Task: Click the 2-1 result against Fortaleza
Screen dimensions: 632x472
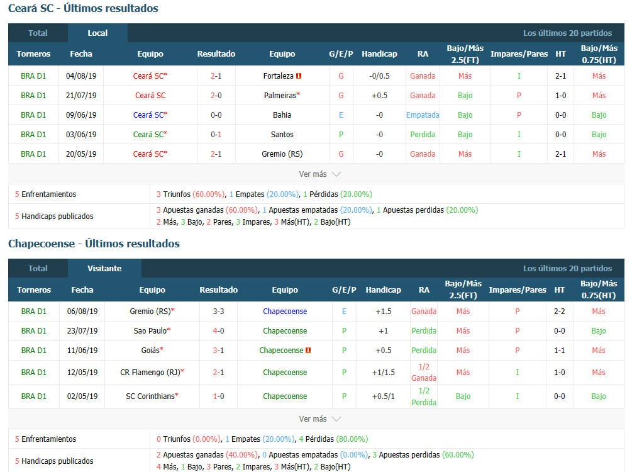Action: [216, 76]
